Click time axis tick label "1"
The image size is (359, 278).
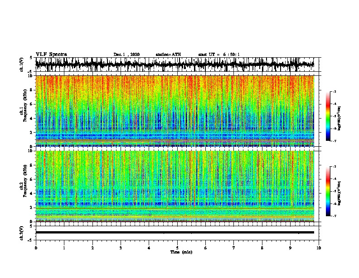[64, 248]
